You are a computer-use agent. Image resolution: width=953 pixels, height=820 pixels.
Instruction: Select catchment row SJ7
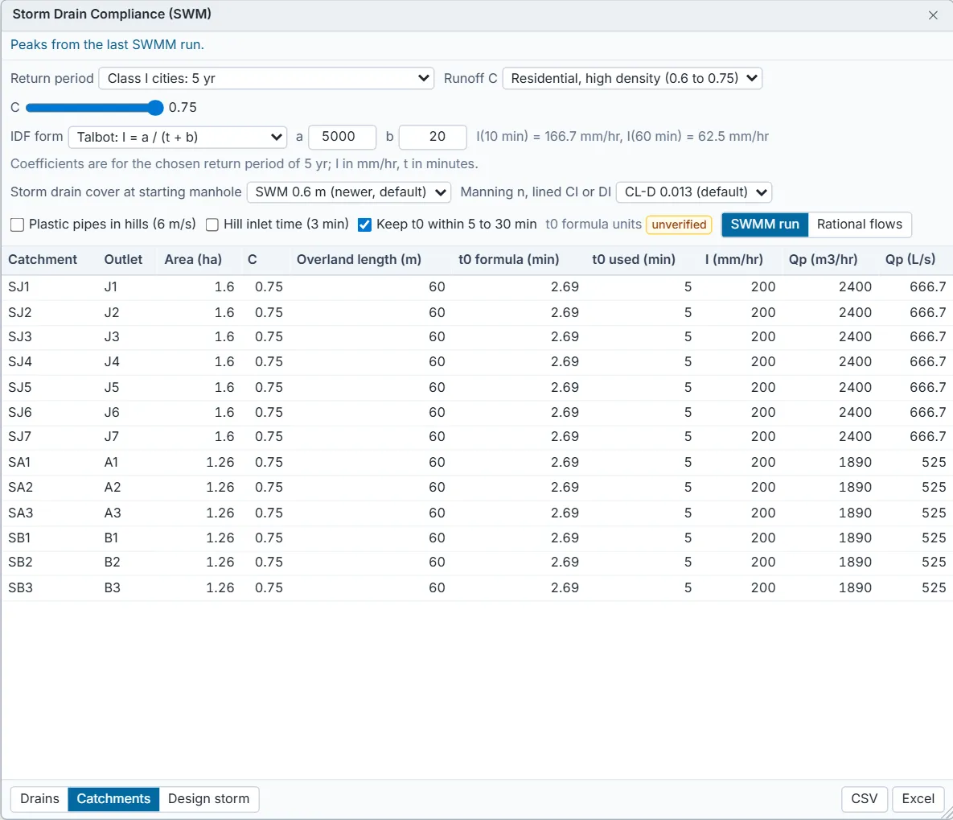coord(476,437)
